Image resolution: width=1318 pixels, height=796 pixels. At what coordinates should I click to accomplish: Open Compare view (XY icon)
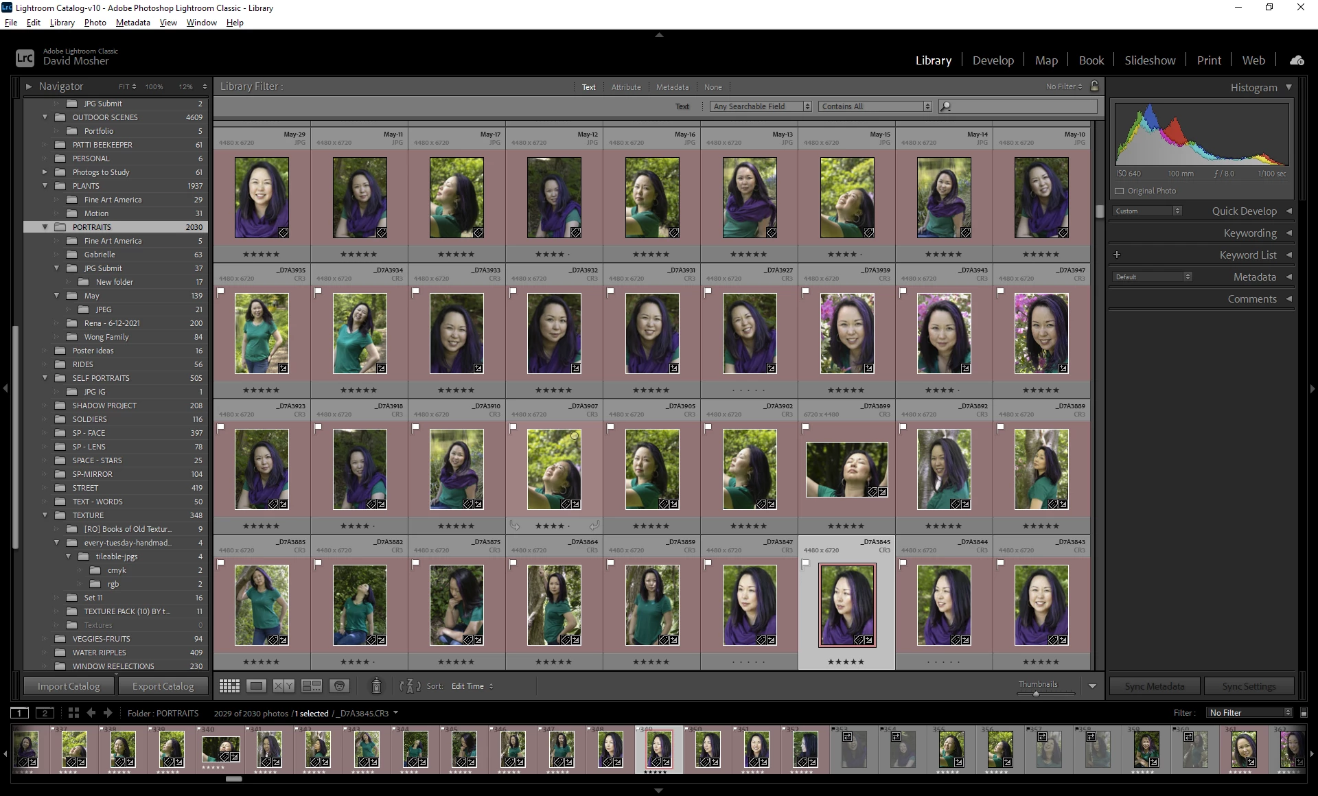click(x=284, y=686)
